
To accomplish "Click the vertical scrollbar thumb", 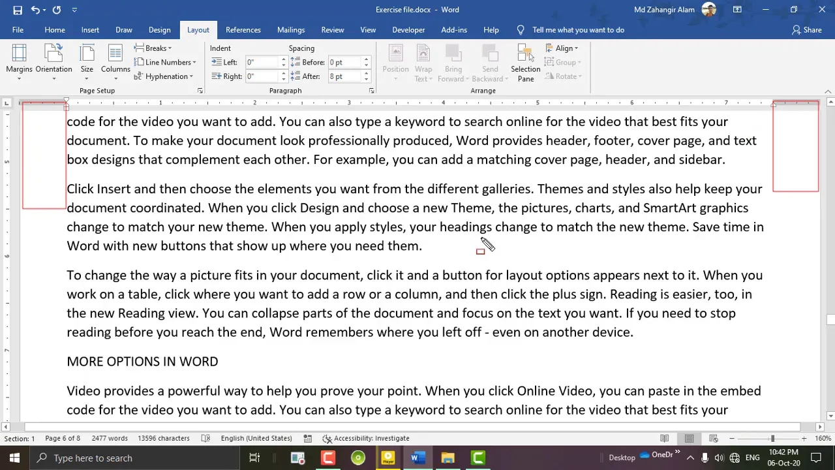I will [x=830, y=319].
